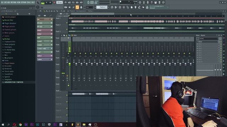Screen dimensions: 227x127
Task: Mute Track 2 green toggle
Action: (x=67, y=29)
